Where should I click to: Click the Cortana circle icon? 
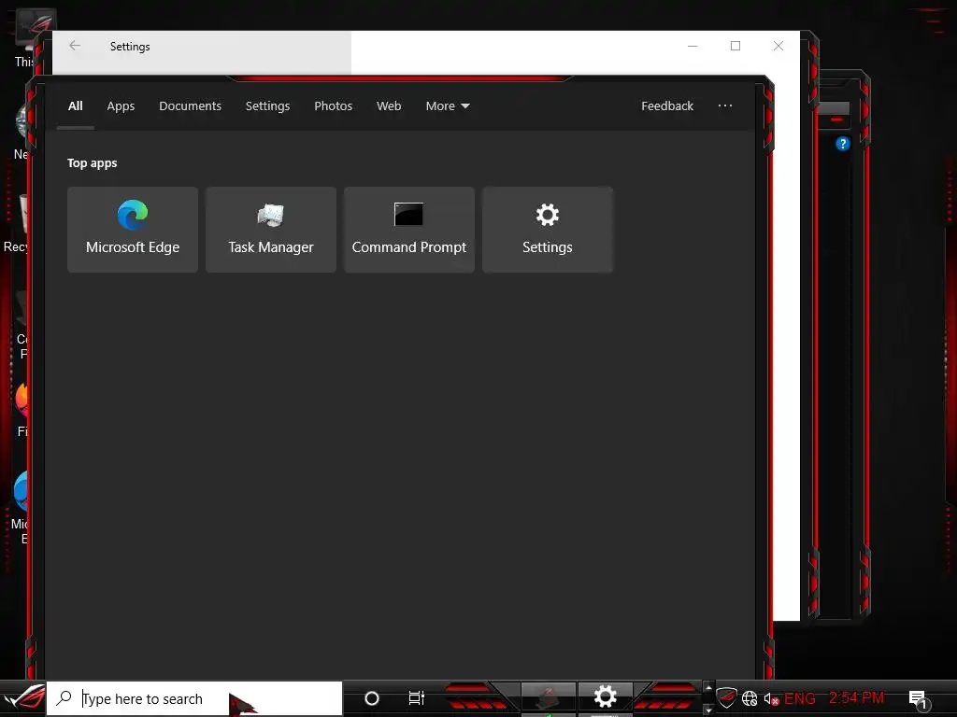[x=372, y=698]
